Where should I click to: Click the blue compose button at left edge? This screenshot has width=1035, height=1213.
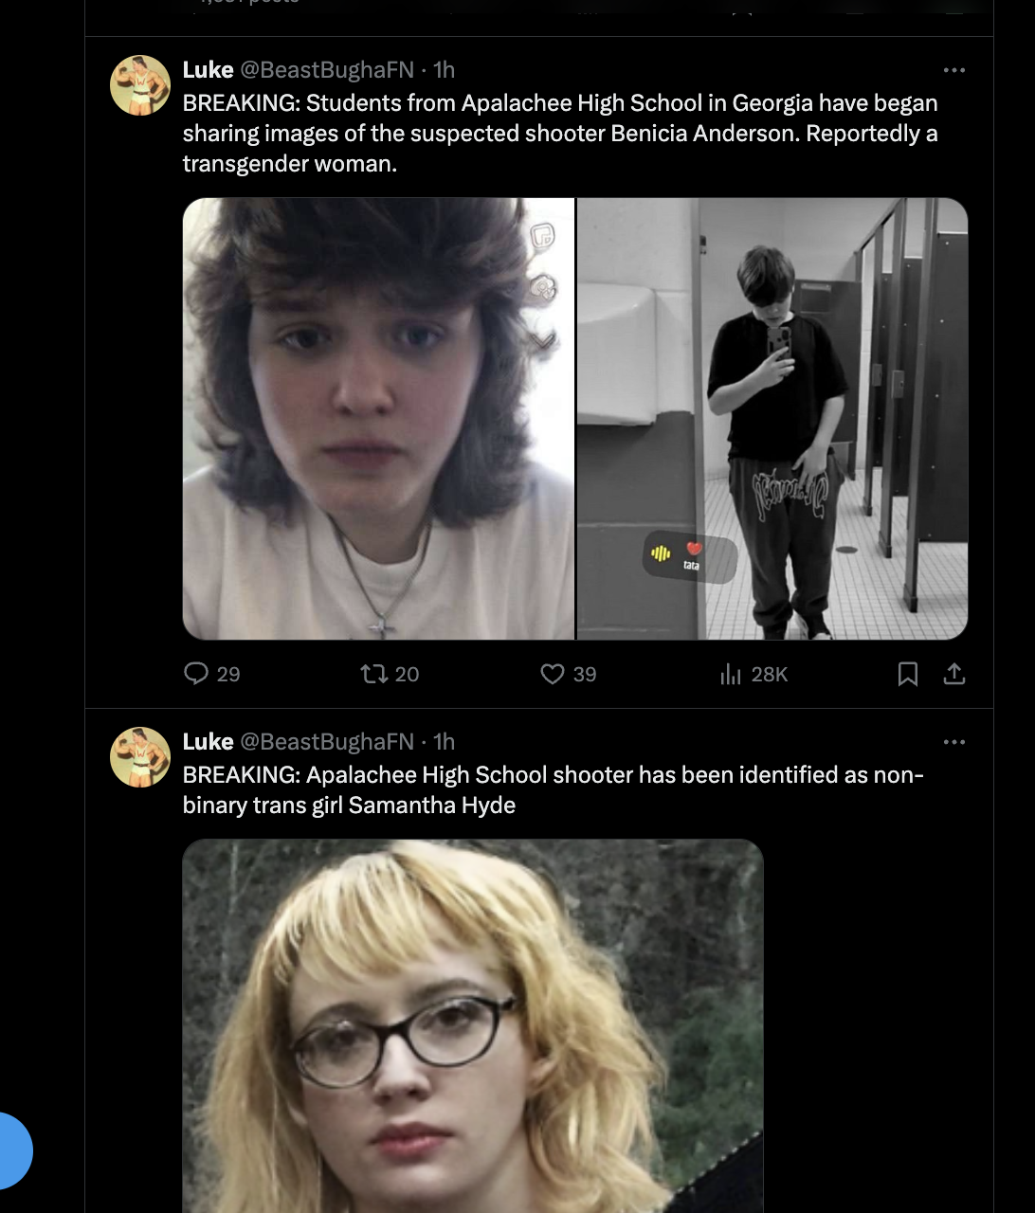tap(13, 1150)
